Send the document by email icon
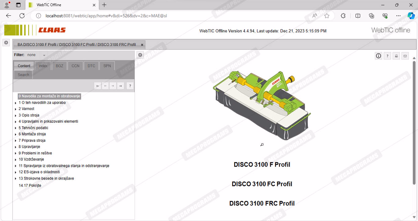This screenshot has width=418, height=221. (405, 56)
